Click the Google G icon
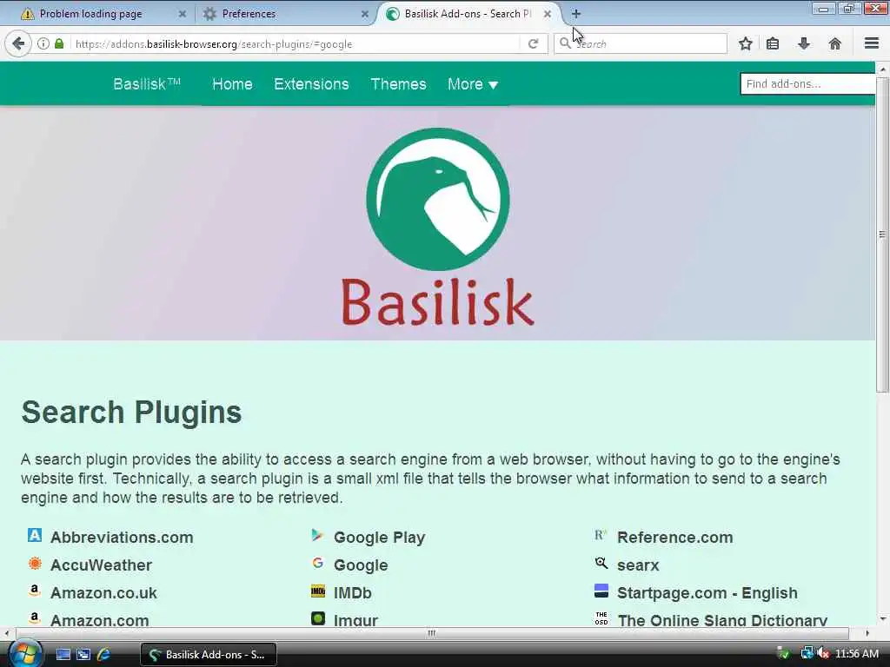 (317, 563)
